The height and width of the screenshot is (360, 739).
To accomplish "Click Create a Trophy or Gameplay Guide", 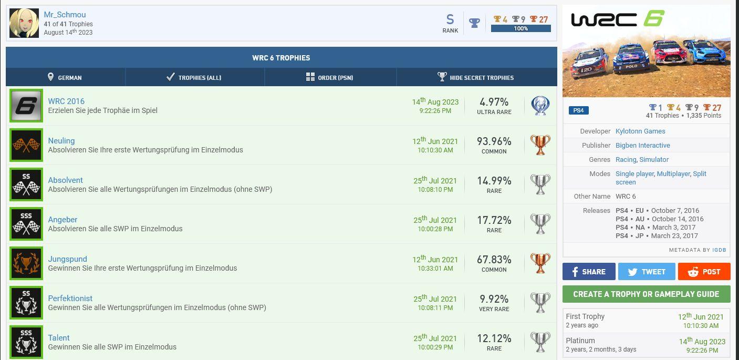I will (646, 294).
